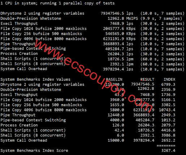The height and width of the screenshot is (155, 186).
Task: Select File Copy 1024 bufsize 2045777.6 KBps
Action: coord(119,29)
